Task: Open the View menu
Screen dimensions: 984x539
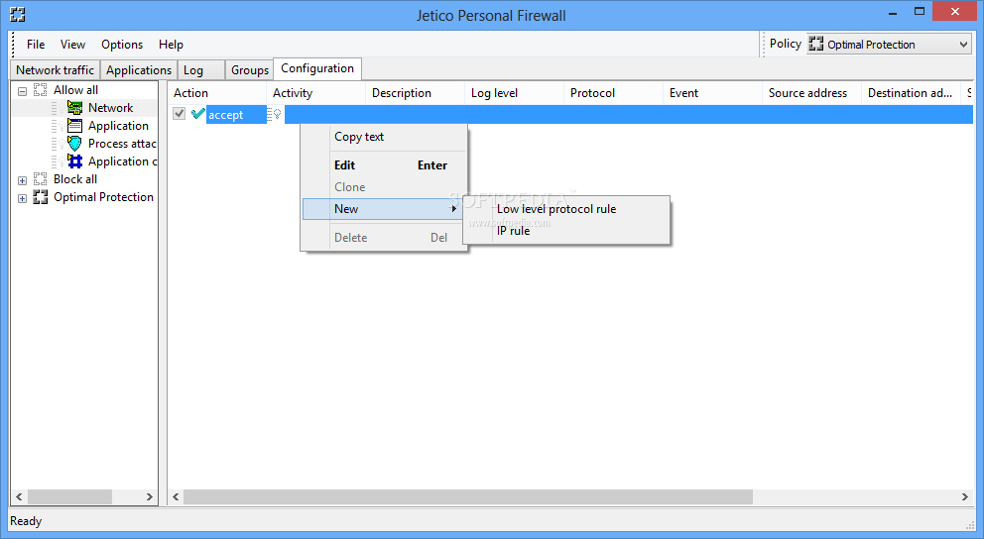Action: [x=72, y=45]
